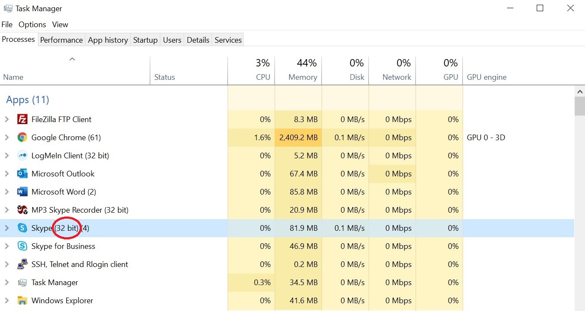Click the FileZilla FTP Client icon

click(x=22, y=119)
